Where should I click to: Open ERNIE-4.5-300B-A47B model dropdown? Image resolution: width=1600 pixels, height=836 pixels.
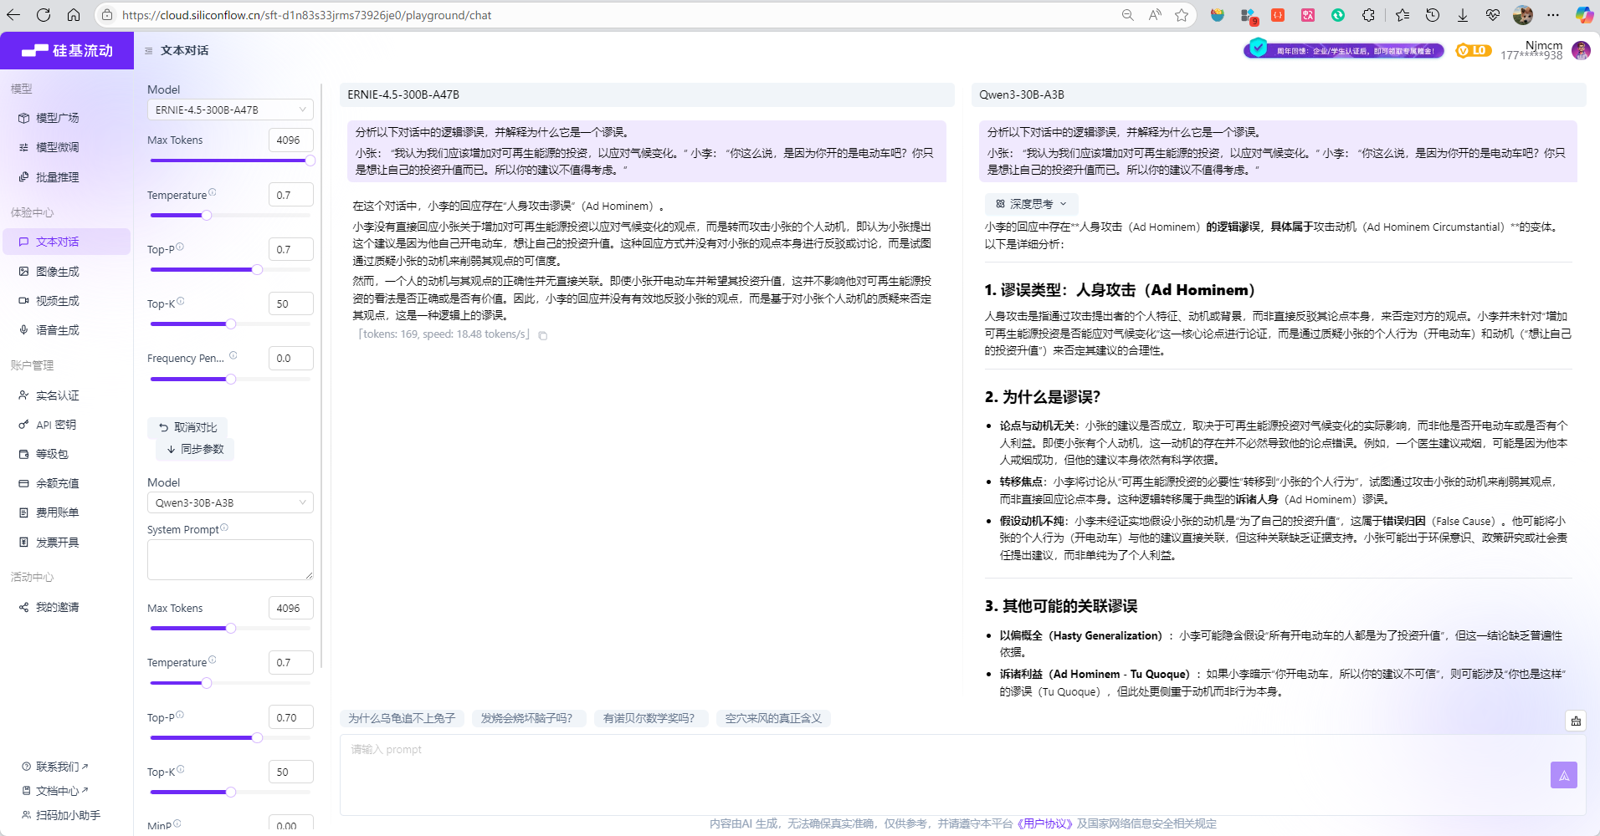pos(230,110)
